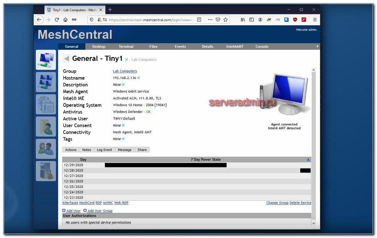The image size is (377, 238).
Task: Click the back arrow beside General
Action: click(67, 59)
